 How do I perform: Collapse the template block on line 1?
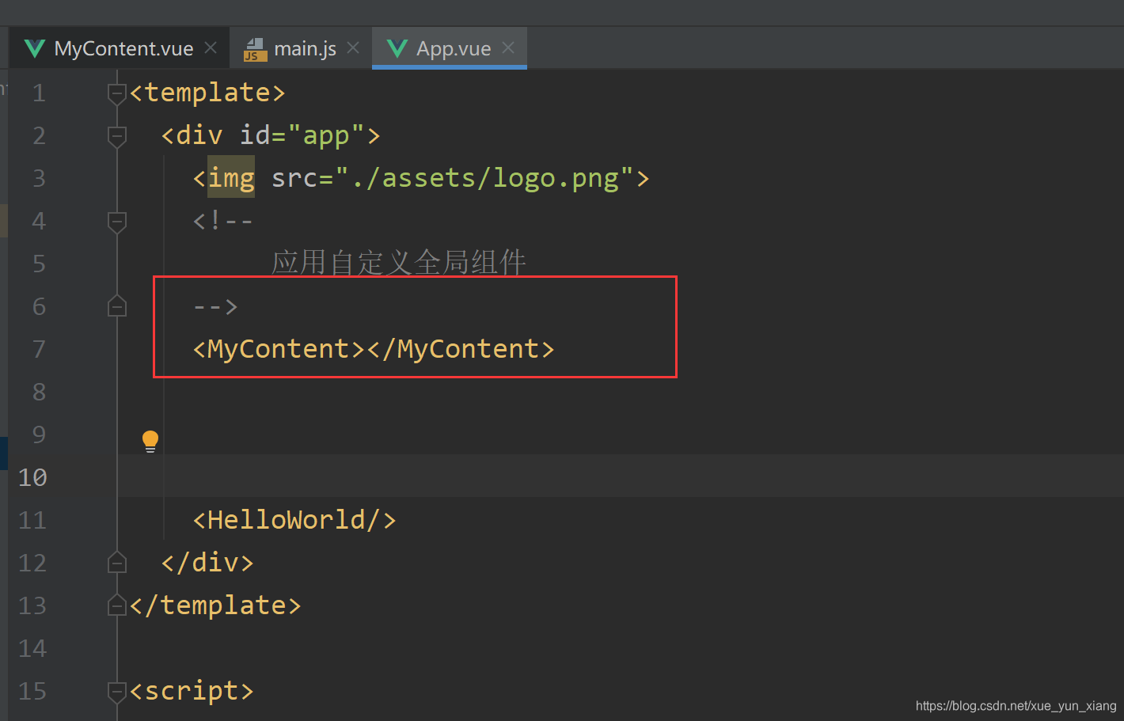117,93
